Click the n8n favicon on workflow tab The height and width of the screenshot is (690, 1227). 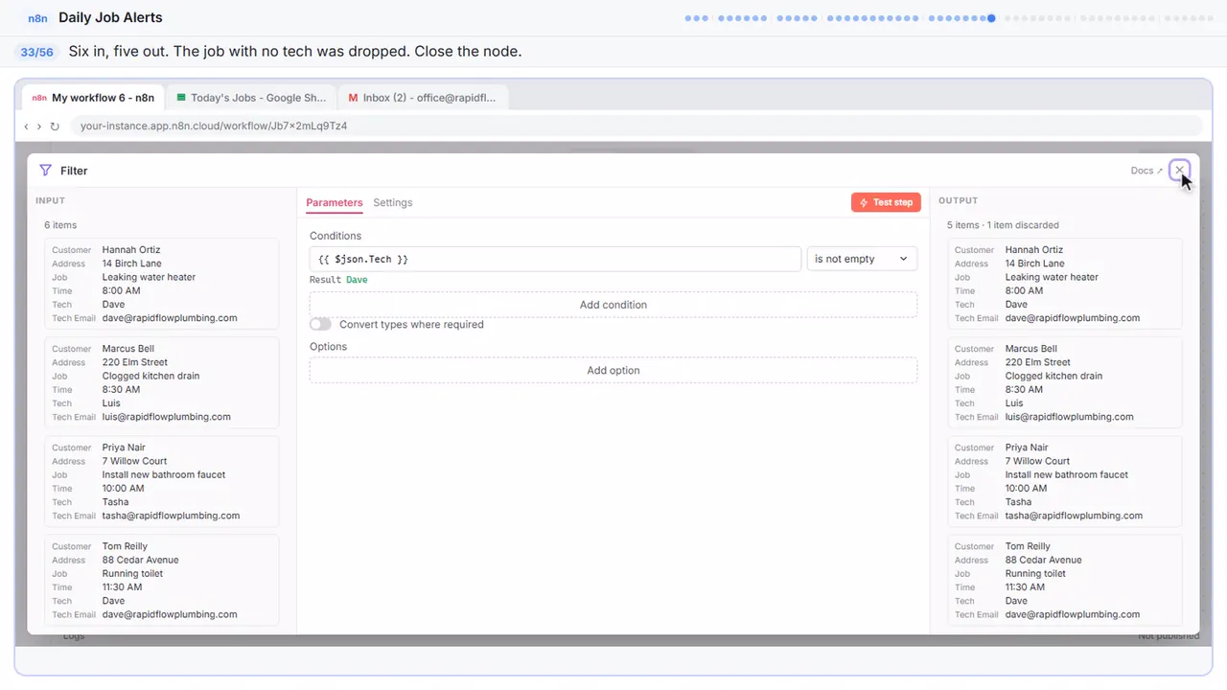click(x=39, y=98)
